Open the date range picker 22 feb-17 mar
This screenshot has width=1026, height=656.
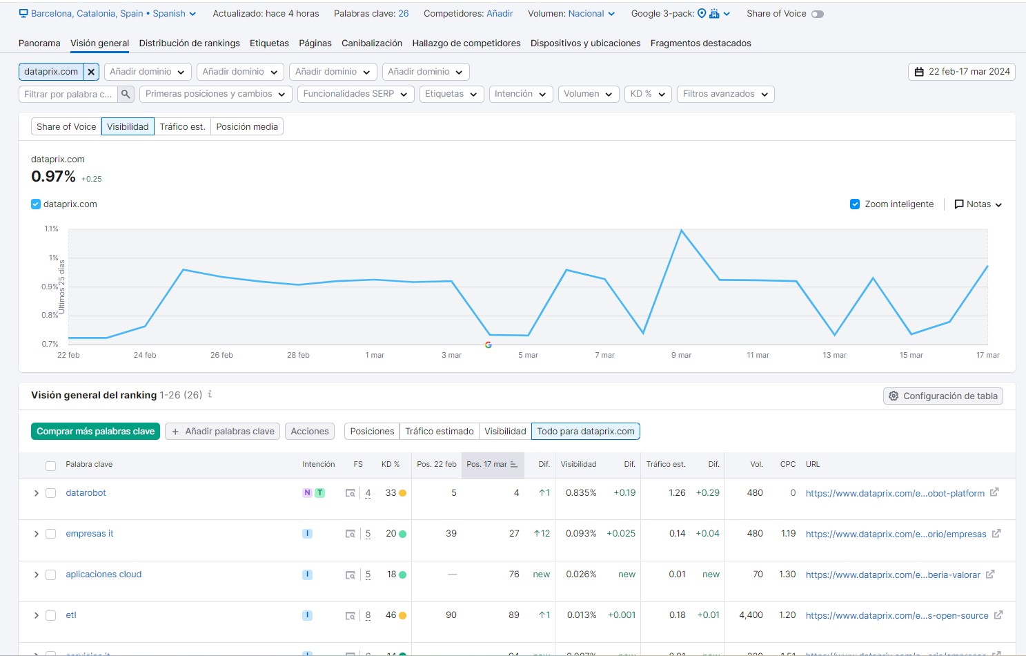click(x=961, y=72)
